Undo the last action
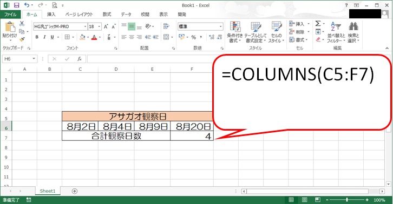393x204 pixels. pyautogui.click(x=27, y=5)
